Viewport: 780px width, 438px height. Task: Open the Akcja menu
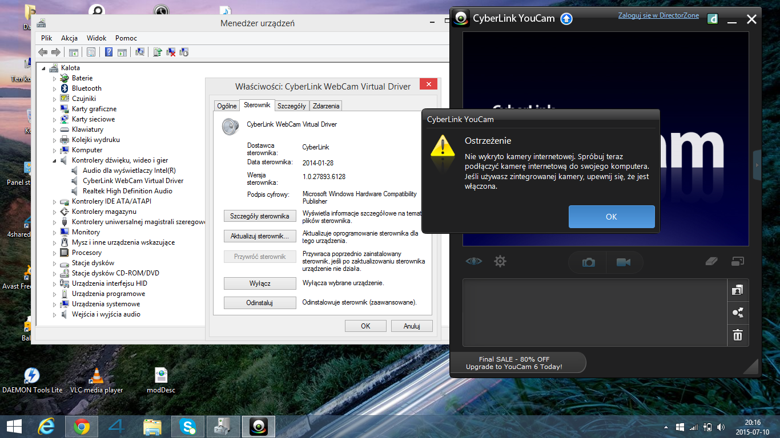[x=69, y=38]
